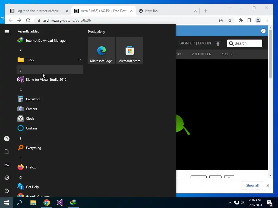Open the PEOPLE nav link

[x=227, y=54]
